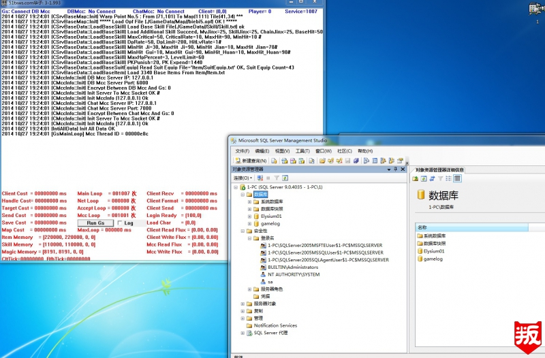Viewport: 545px width, 358px height.
Task: Select 系统数据库 in the details list
Action: point(435,235)
